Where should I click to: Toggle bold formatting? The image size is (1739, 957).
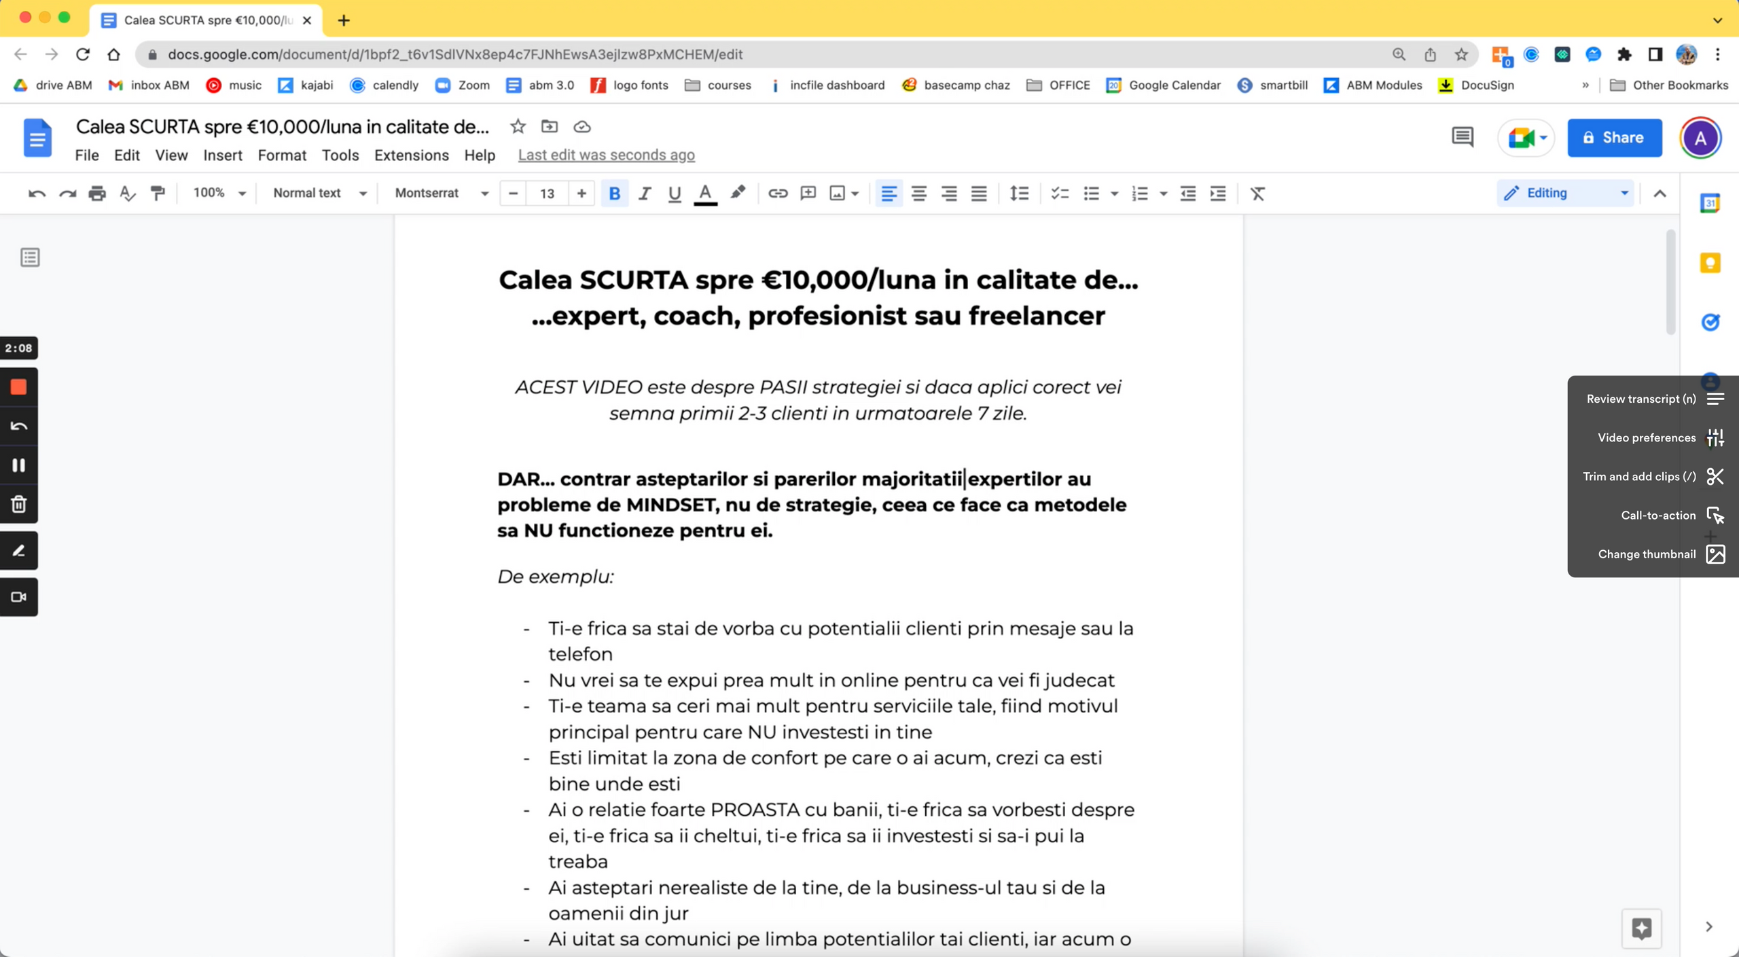click(x=614, y=194)
